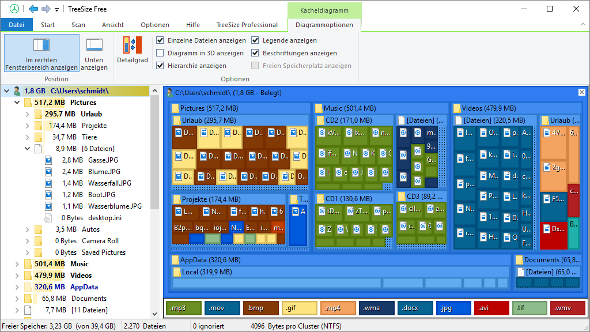Toggle 'Einzelne Dateien anzeigen' checkbox
This screenshot has height=332, width=590.
click(160, 40)
